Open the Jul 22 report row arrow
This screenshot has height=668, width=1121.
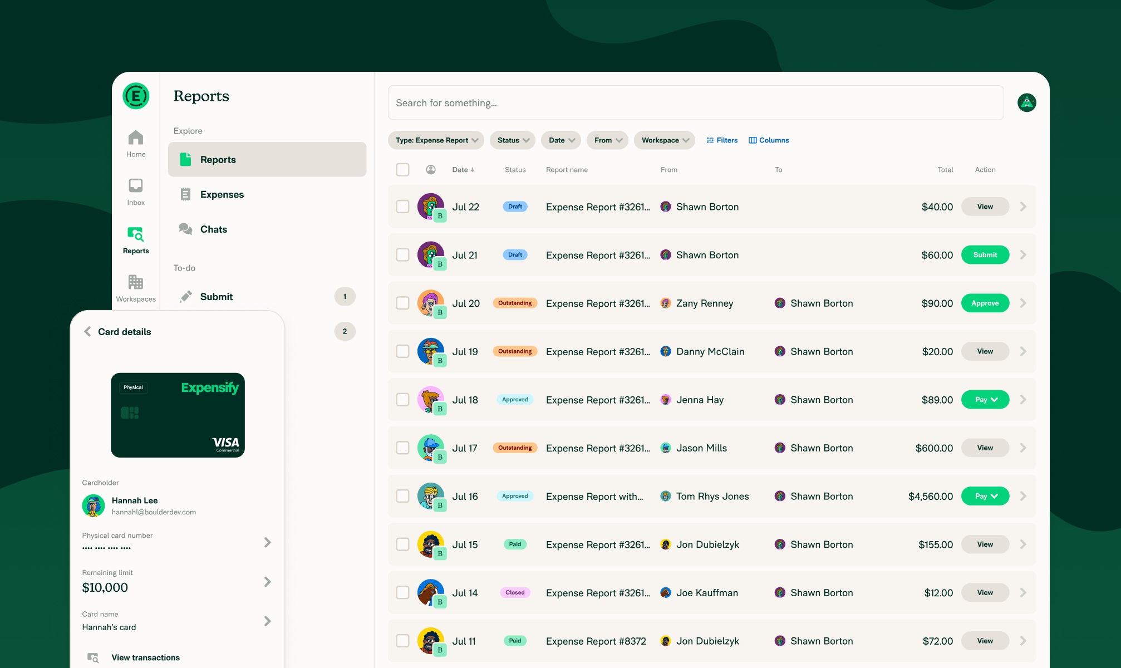pos(1023,207)
